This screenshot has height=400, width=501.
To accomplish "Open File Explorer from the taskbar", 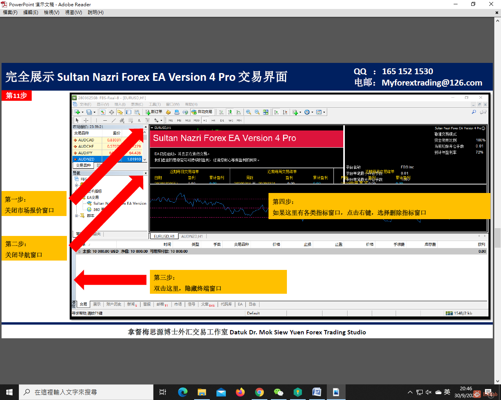I will (202, 392).
